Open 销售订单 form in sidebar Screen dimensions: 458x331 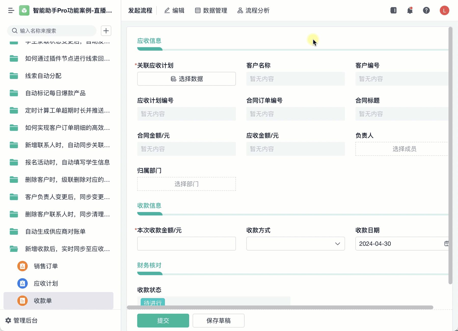[58, 266]
